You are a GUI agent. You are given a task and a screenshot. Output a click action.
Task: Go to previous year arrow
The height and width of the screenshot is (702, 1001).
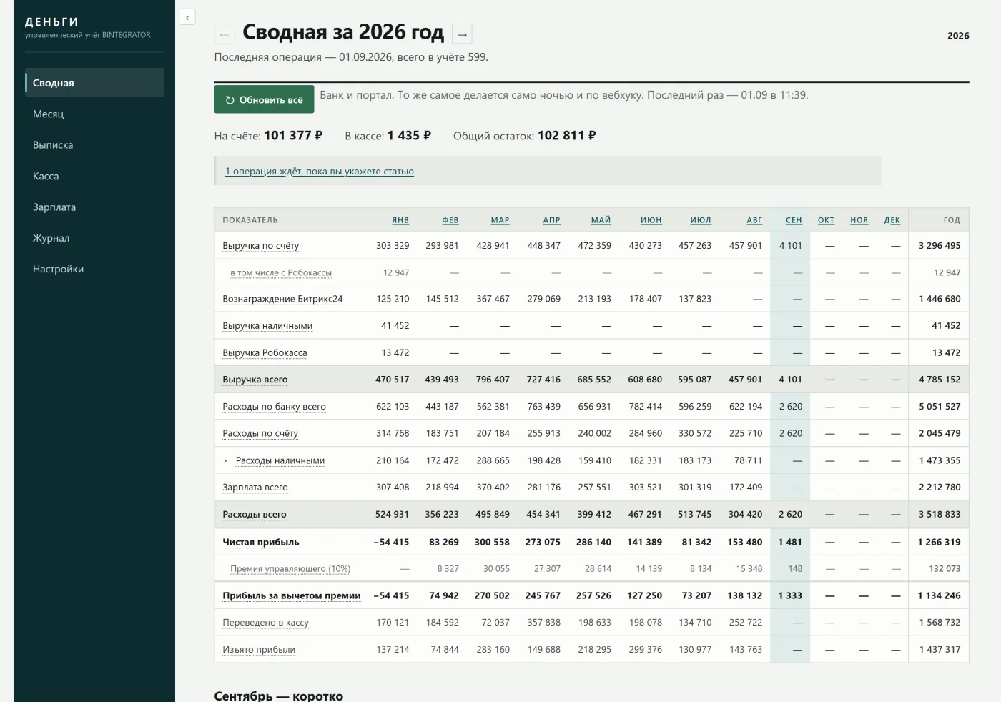225,34
